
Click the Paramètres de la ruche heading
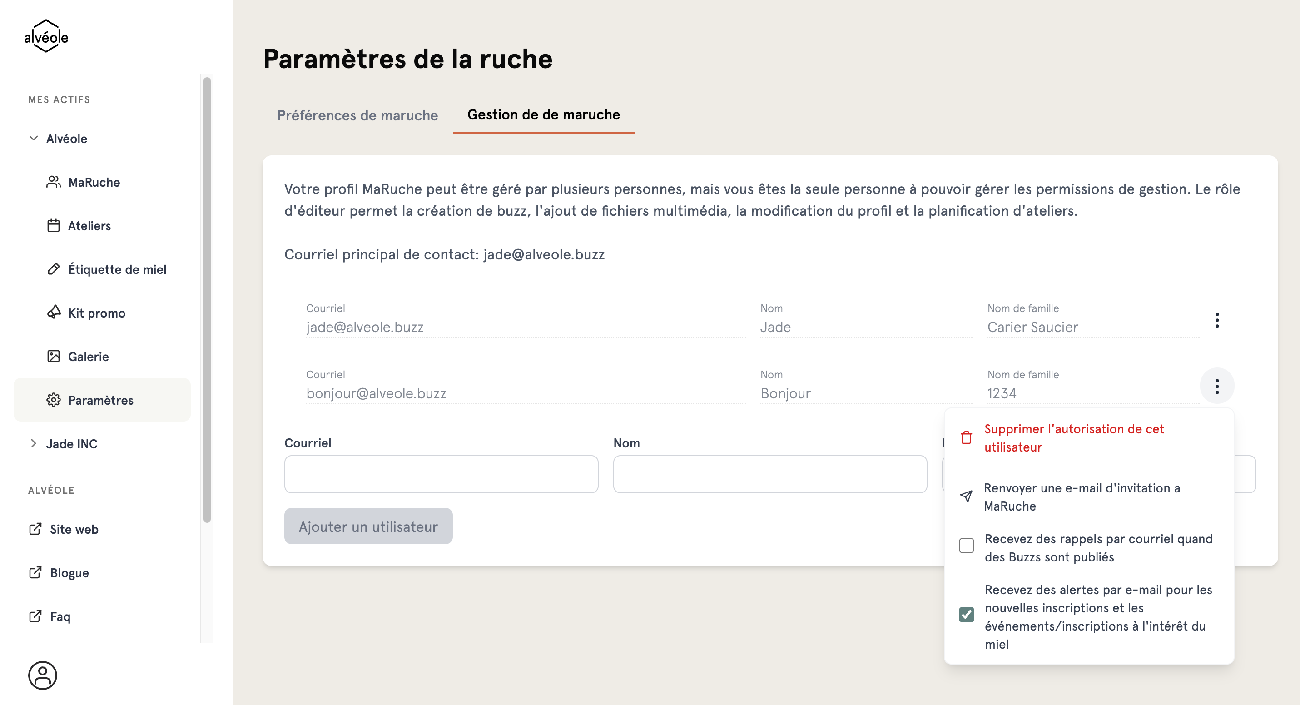(408, 59)
